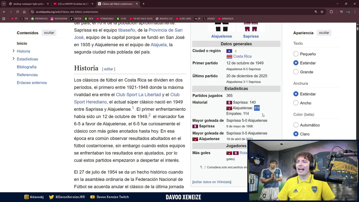Bookmark this page with the star icon
Screen dimensions: 359x202
[x=322, y=12]
